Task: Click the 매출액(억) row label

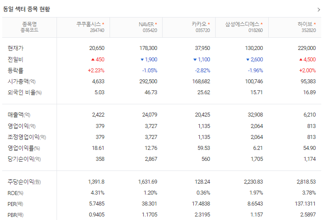Action: click(19, 115)
